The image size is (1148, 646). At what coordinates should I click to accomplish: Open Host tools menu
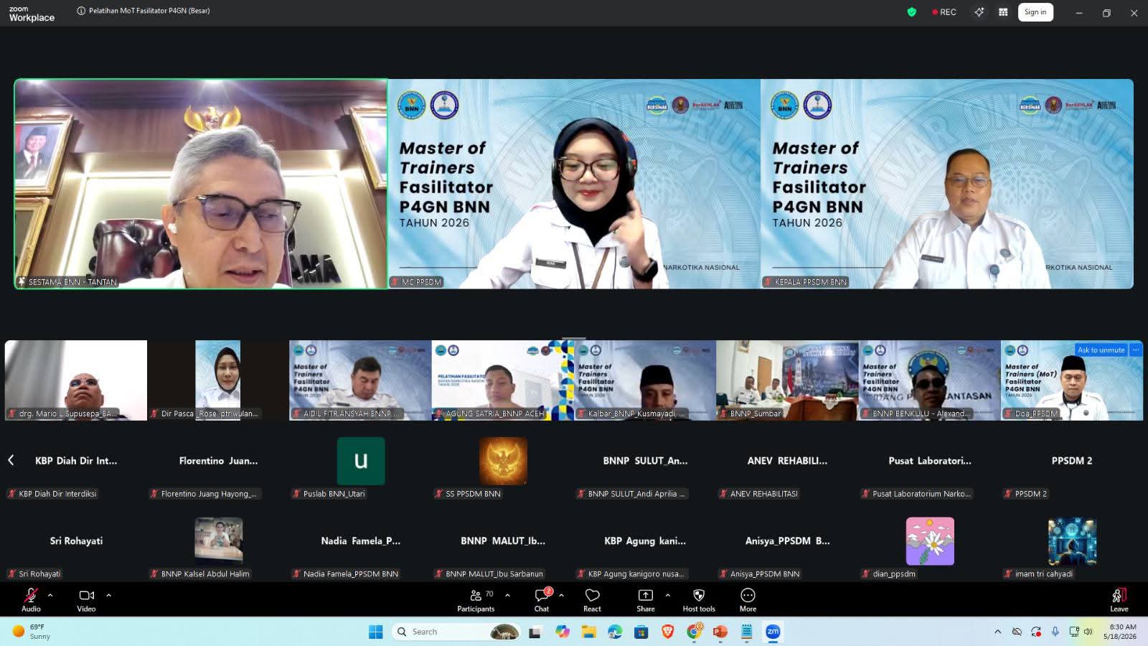coord(699,600)
